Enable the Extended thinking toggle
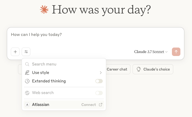The width and height of the screenshot is (192, 117). click(x=99, y=81)
